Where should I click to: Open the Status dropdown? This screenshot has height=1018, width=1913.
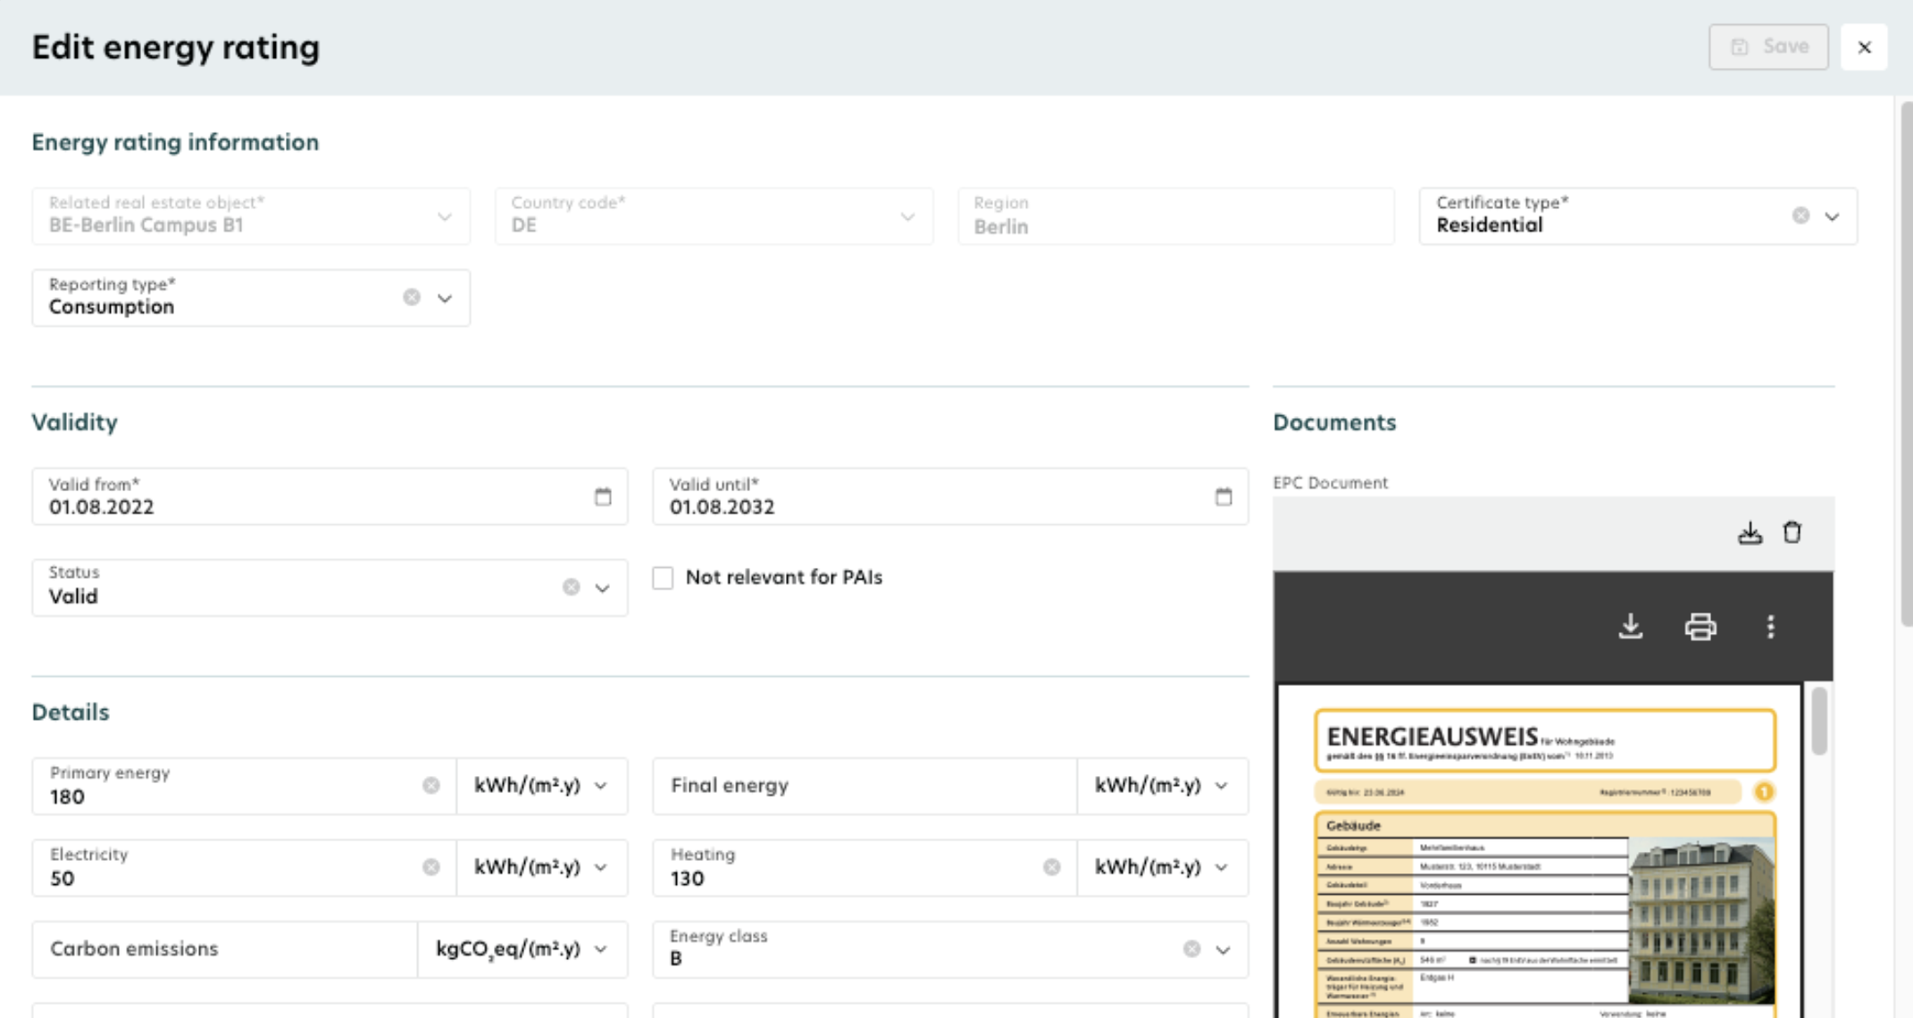pos(603,588)
